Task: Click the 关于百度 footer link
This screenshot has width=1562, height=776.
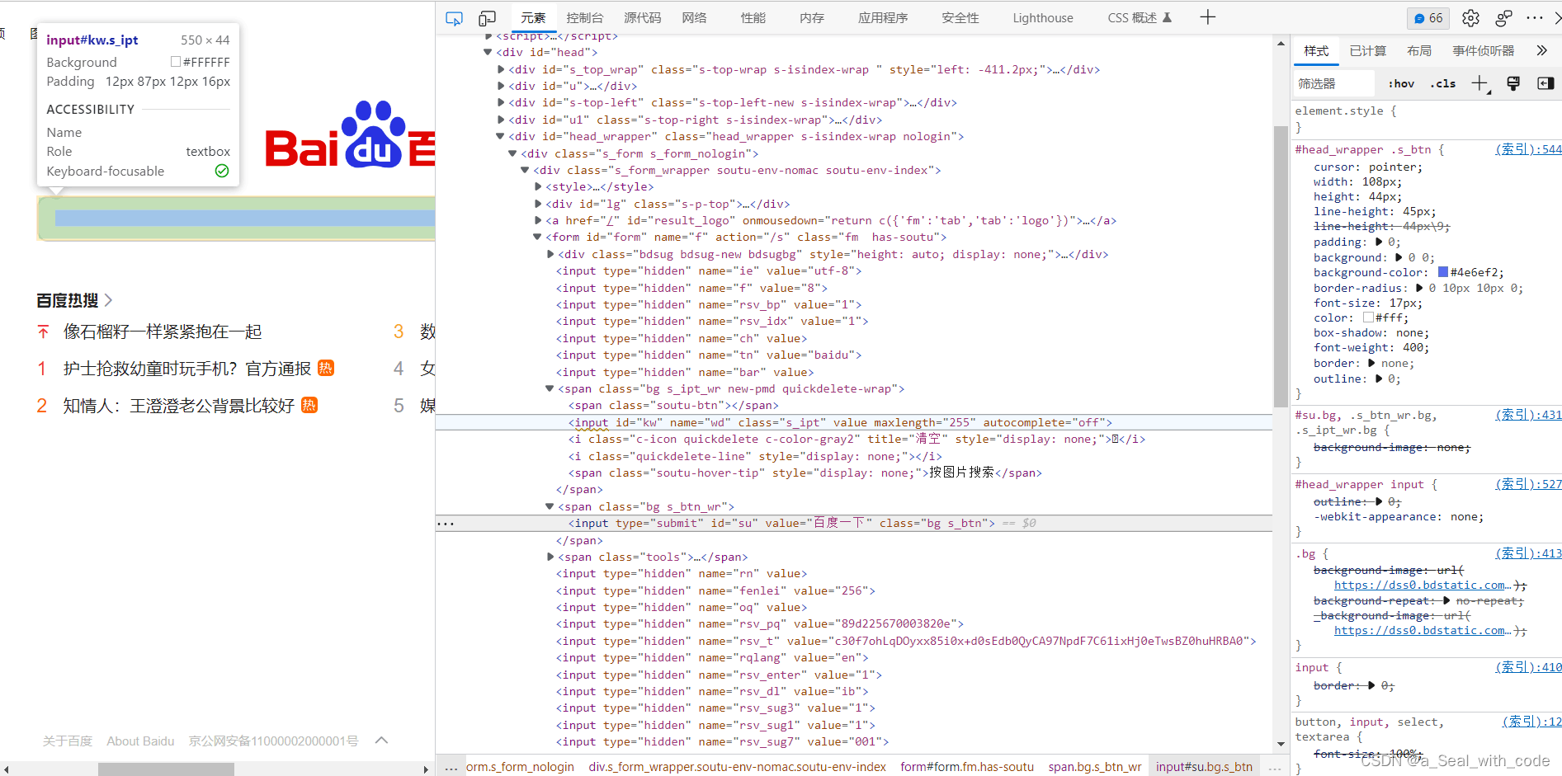Action: (68, 741)
